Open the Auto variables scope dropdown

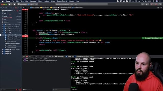(x=25, y=90)
